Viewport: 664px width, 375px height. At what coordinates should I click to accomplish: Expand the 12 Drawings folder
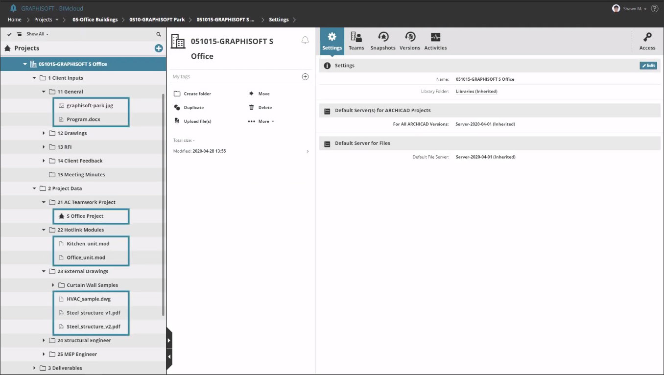(x=44, y=133)
